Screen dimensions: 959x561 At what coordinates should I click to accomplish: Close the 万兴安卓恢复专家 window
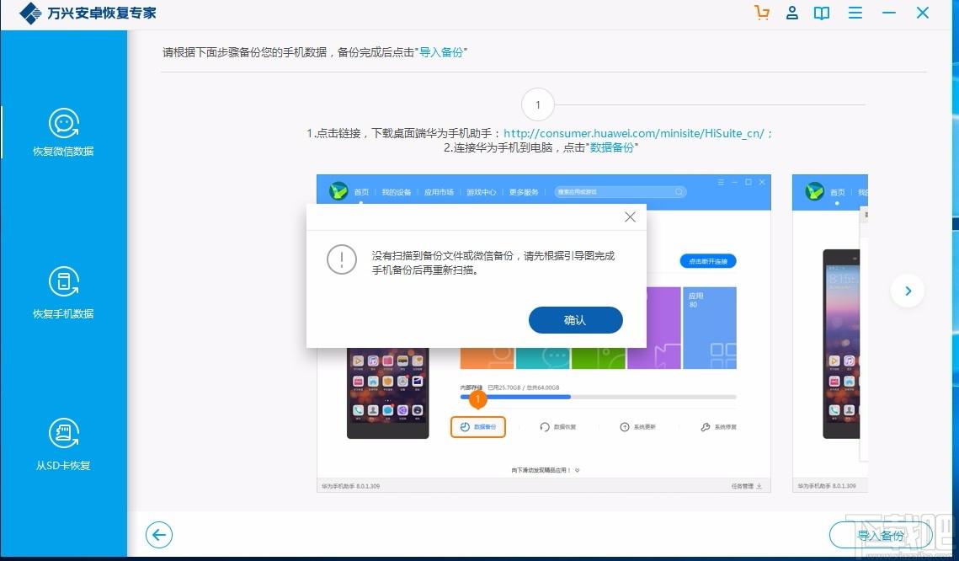pyautogui.click(x=923, y=13)
